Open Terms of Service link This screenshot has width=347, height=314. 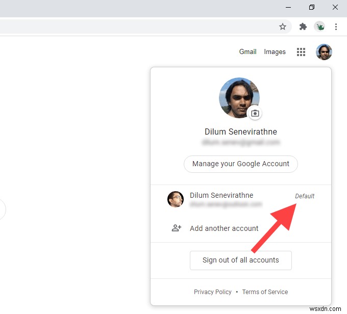265,292
